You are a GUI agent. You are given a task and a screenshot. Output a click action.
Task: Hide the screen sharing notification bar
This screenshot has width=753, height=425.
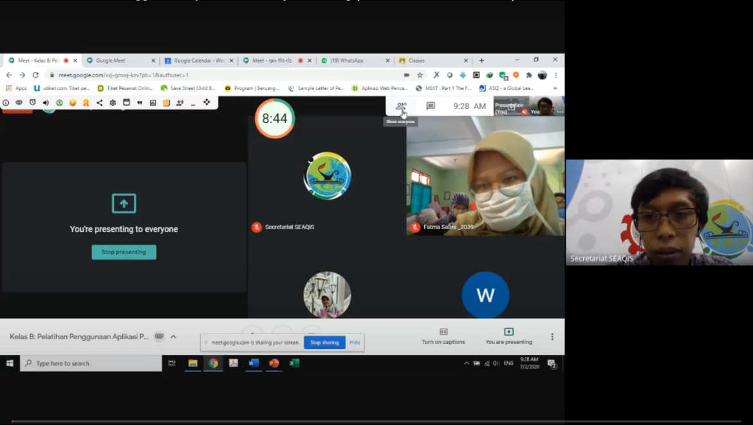(355, 342)
